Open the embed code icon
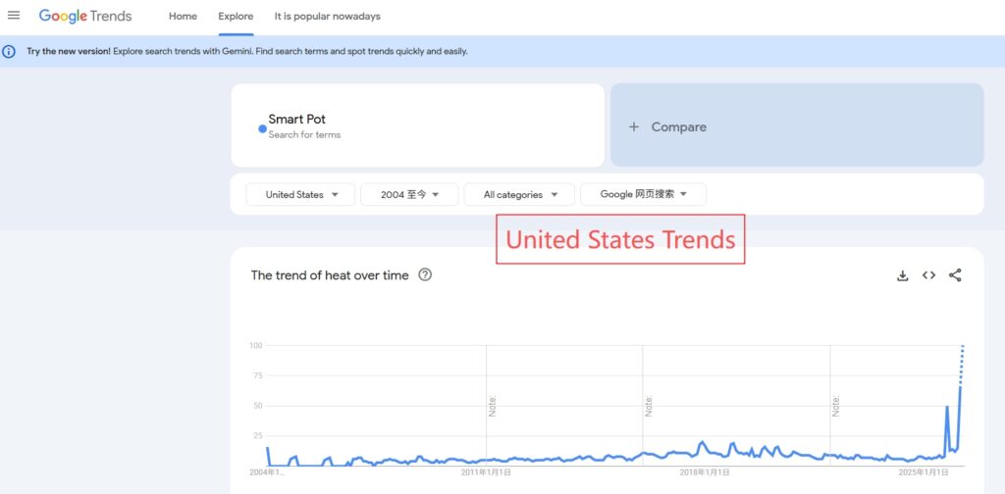1005x494 pixels. [x=928, y=275]
